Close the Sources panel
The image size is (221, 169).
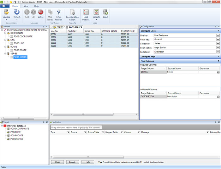coord(47,26)
